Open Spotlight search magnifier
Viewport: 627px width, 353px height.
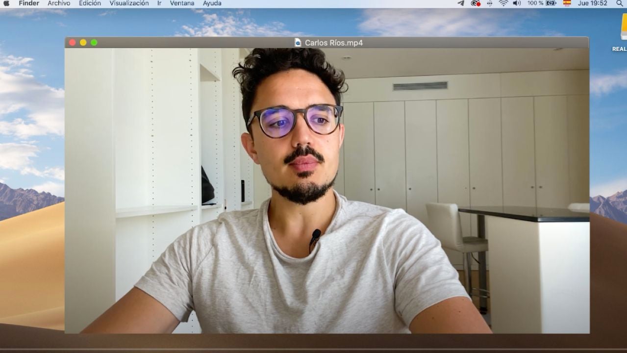coord(620,3)
